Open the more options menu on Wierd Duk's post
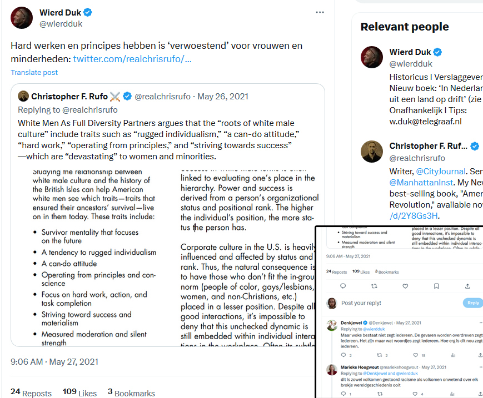 click(320, 12)
